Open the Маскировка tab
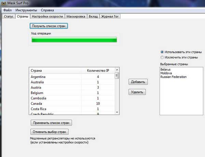This screenshot has height=157, width=205. pyautogui.click(x=76, y=16)
